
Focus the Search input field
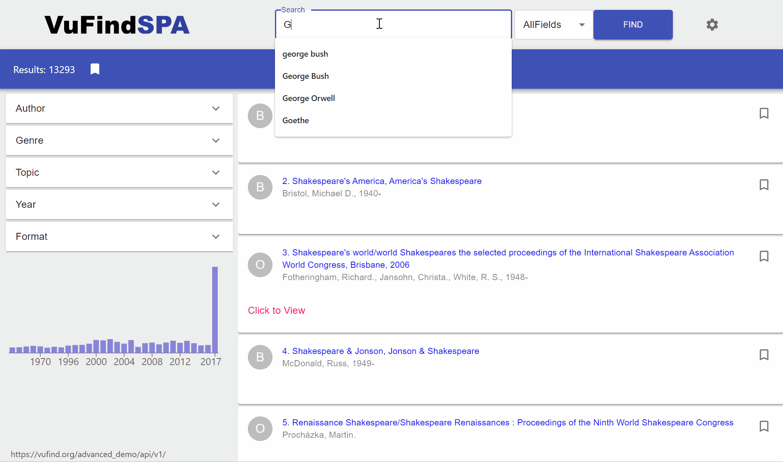tap(393, 25)
